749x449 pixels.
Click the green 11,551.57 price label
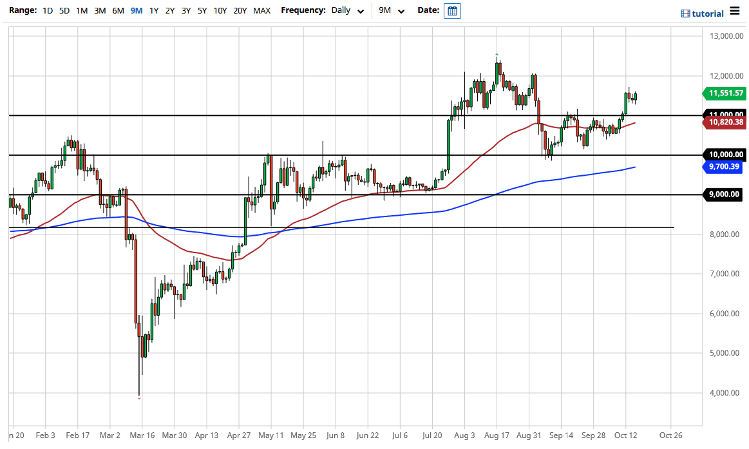(x=725, y=93)
